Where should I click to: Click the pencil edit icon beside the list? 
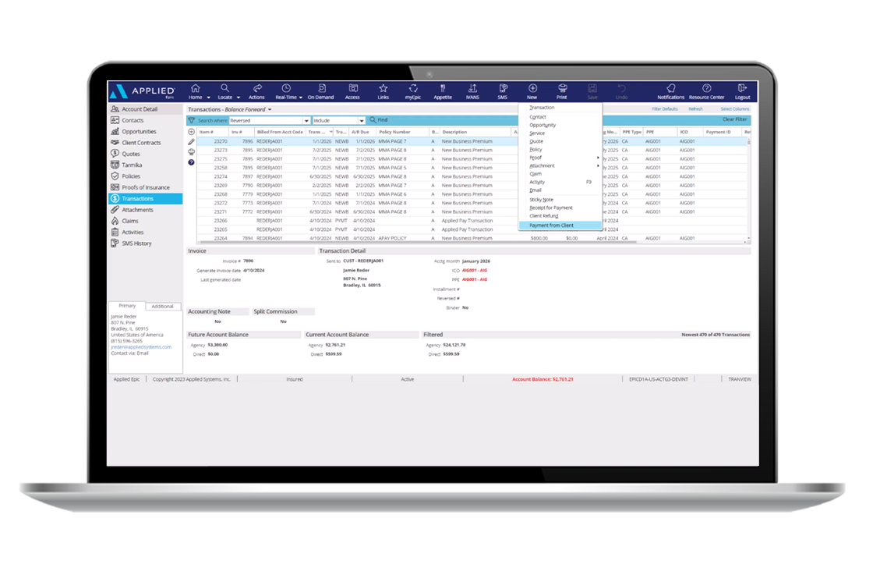(x=191, y=142)
